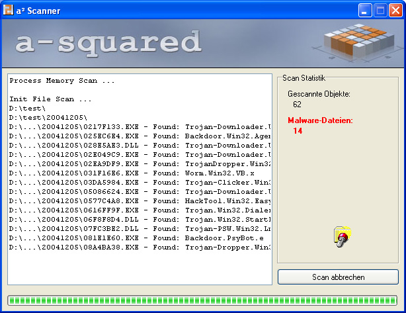Select the 0616FF9F.EXE Dialer line
Image resolution: width=406 pixels, height=313 pixels.
coord(140,210)
